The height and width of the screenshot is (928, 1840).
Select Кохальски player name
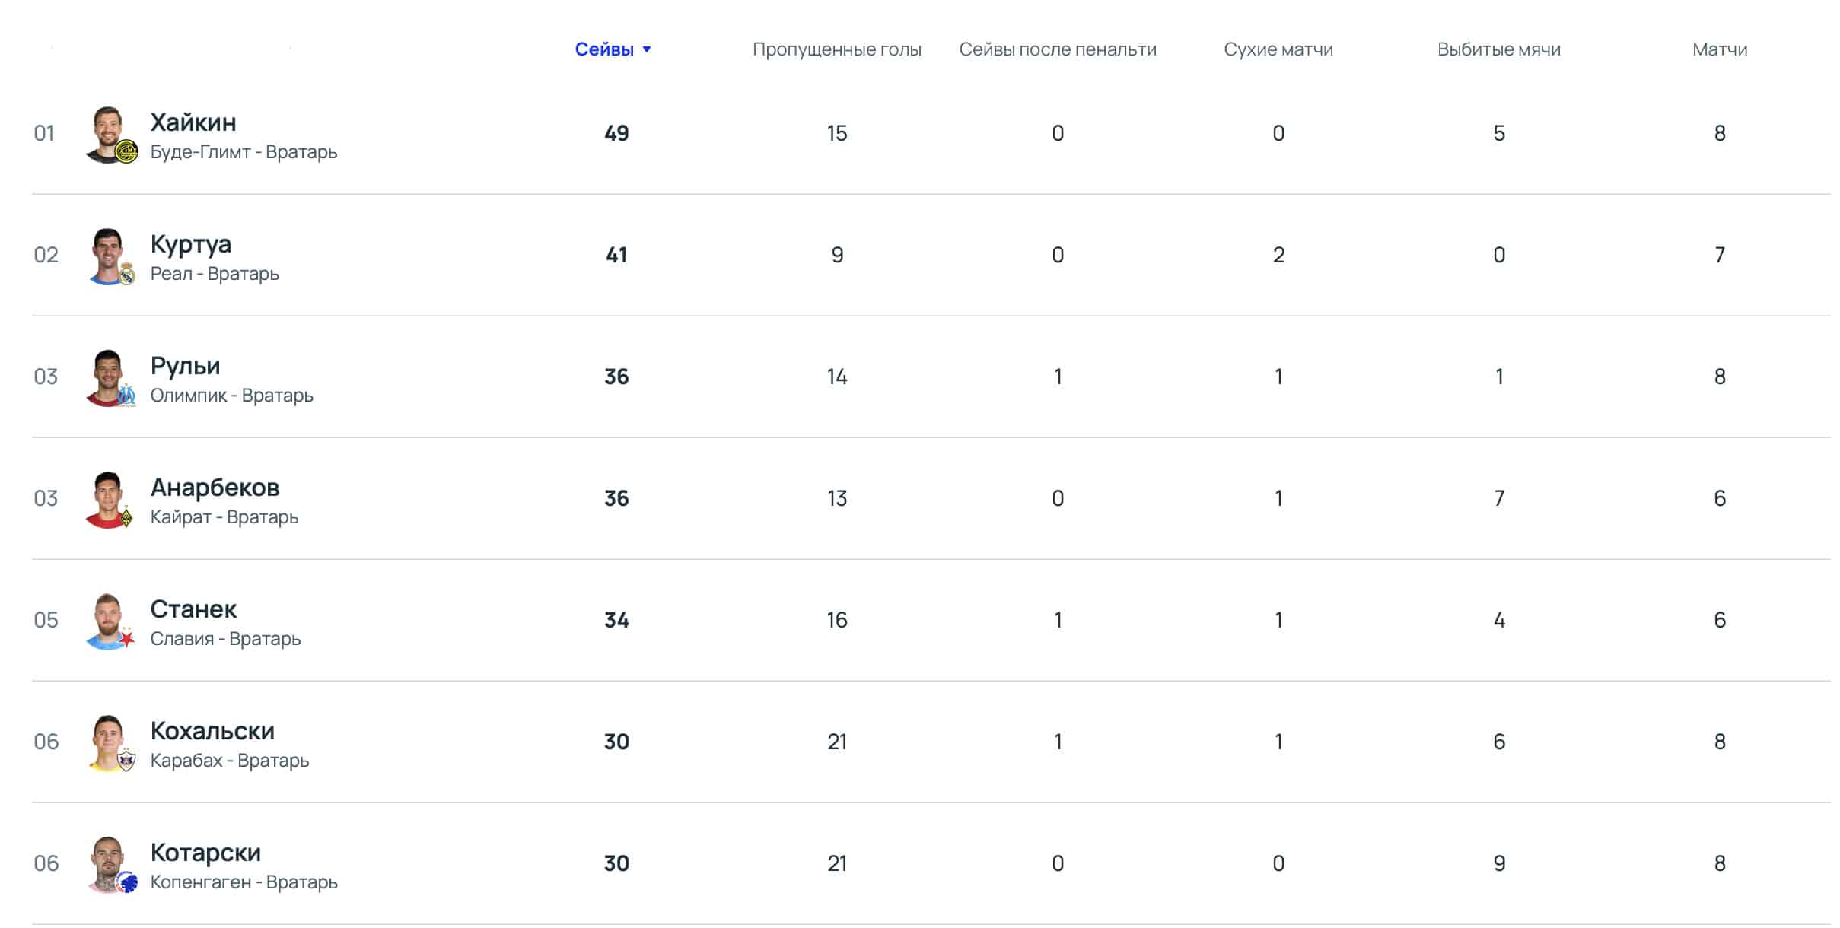(x=212, y=731)
